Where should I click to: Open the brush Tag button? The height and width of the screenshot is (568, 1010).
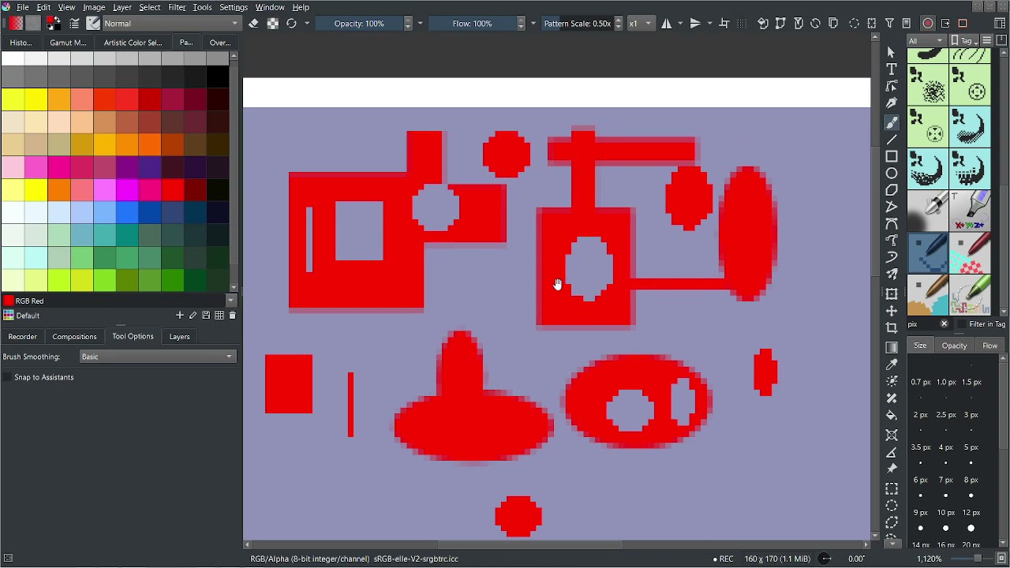pos(964,40)
